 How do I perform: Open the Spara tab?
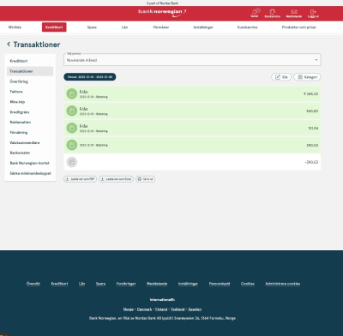pyautogui.click(x=92, y=27)
